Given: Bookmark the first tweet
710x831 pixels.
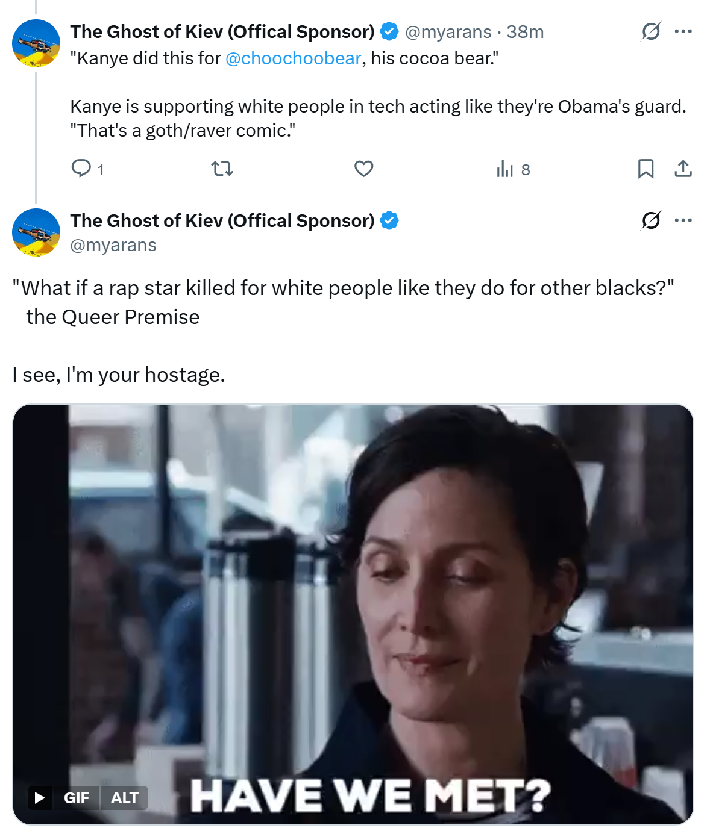Looking at the screenshot, I should point(646,169).
